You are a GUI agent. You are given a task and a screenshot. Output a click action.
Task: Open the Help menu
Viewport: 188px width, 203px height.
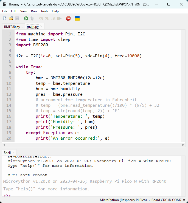55,11
